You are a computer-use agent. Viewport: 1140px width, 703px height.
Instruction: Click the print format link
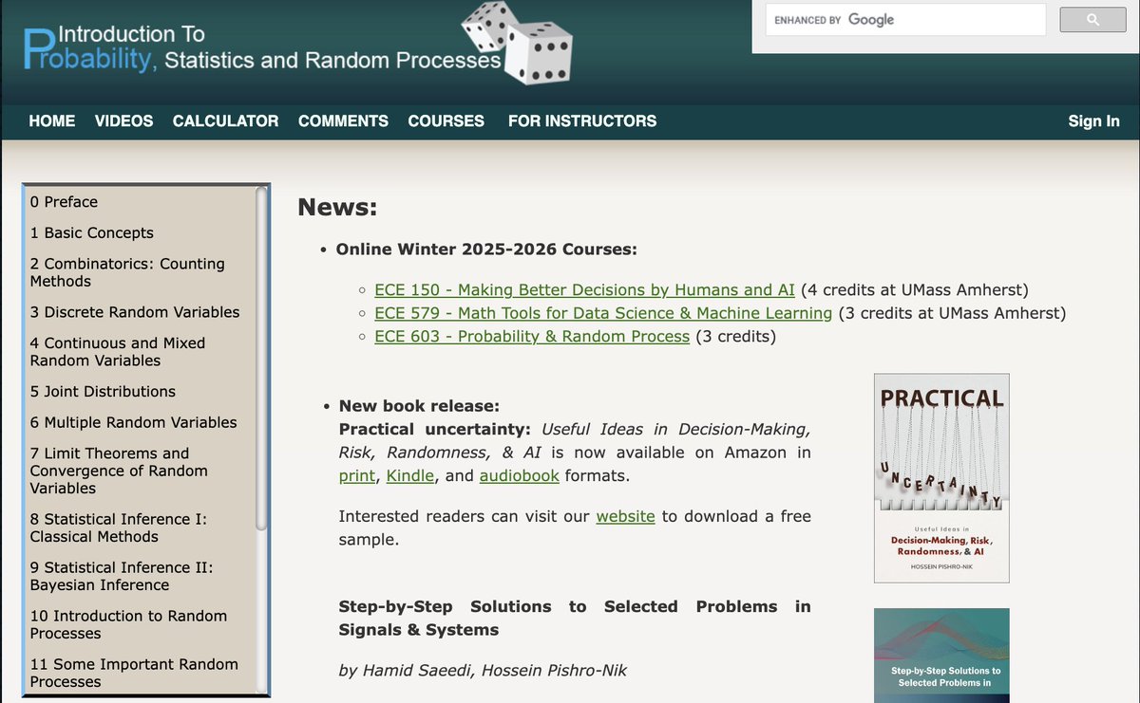coord(357,476)
